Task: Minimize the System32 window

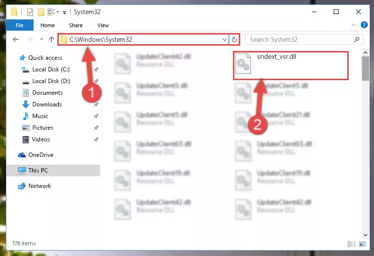Action: [314, 12]
